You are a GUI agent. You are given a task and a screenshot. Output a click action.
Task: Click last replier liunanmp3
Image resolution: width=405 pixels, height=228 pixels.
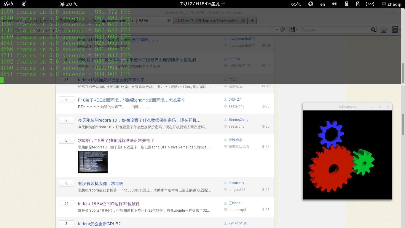(x=237, y=210)
